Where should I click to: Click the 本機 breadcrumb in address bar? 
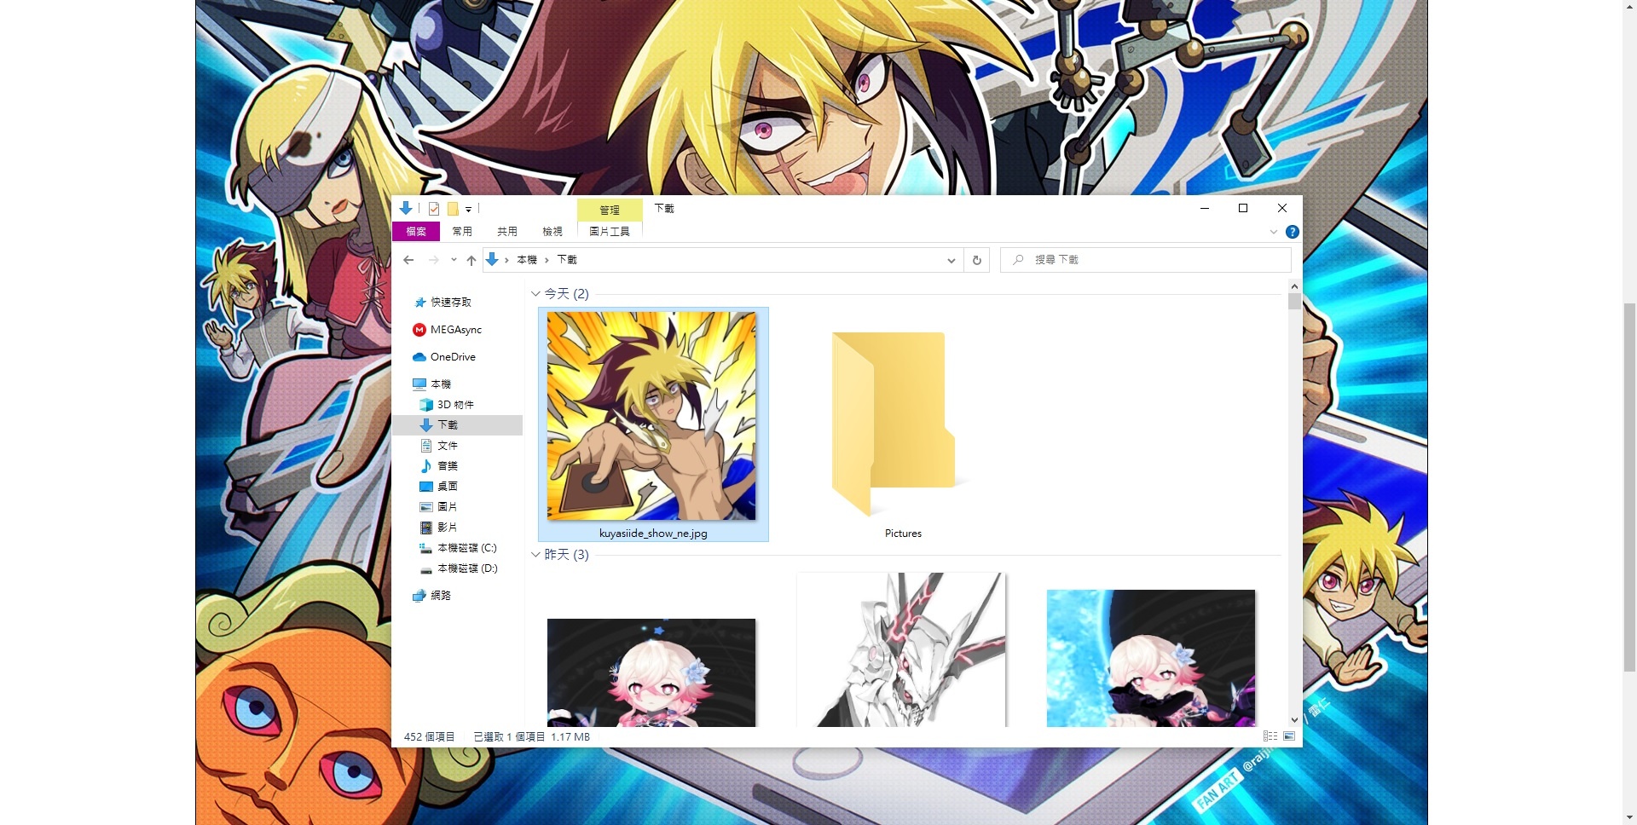[527, 260]
